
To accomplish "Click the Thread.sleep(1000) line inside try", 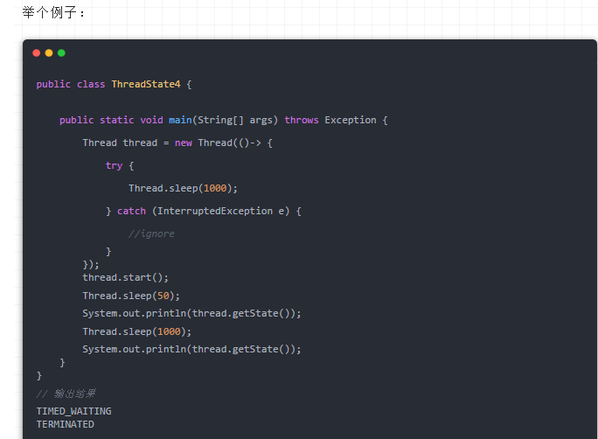I will [x=183, y=188].
